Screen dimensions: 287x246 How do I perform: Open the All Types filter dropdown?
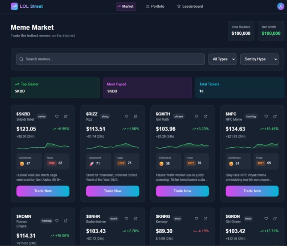[222, 59]
